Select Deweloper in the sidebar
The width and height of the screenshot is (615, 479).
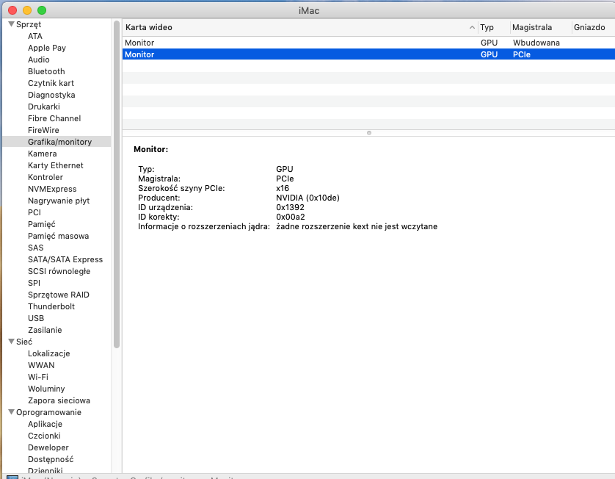point(48,448)
